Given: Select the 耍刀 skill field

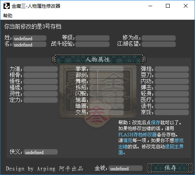Looking at the screenshot, I should 172,75.
